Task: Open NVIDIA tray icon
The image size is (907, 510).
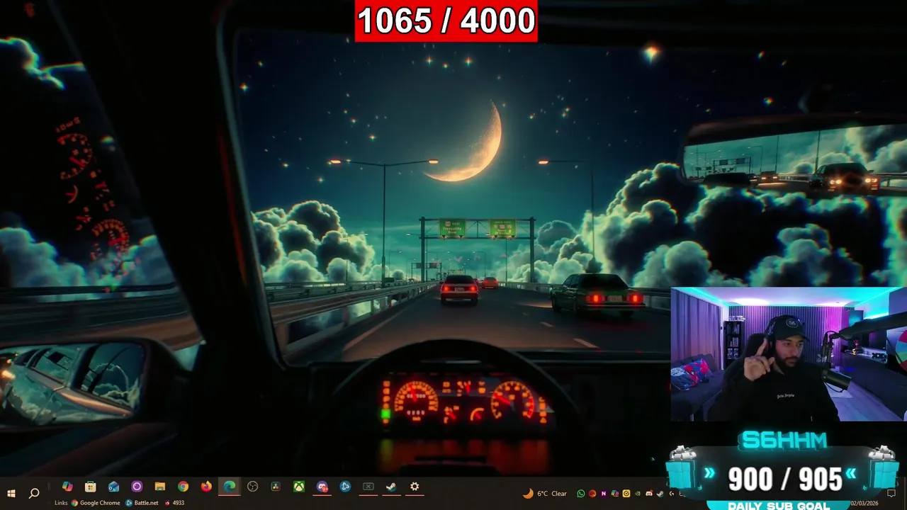Action: tap(637, 494)
